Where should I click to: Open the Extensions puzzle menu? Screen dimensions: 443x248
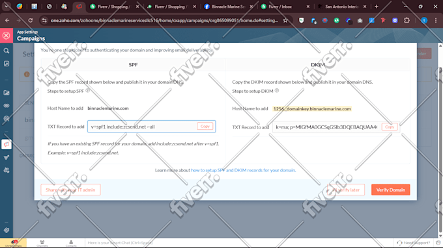[407, 20]
